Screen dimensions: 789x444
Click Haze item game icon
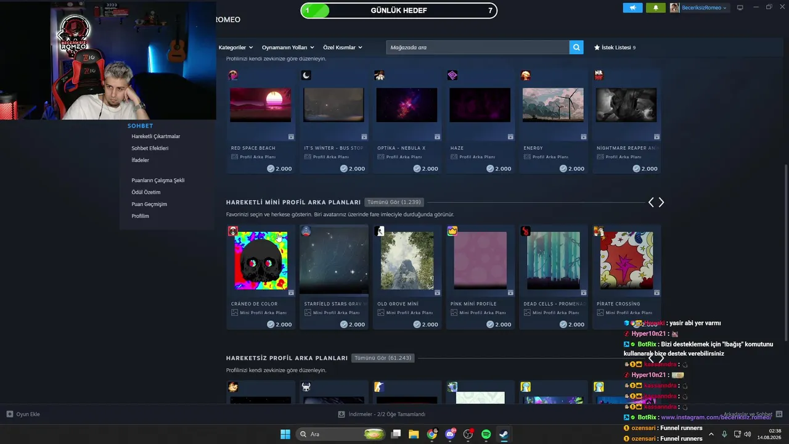(452, 75)
